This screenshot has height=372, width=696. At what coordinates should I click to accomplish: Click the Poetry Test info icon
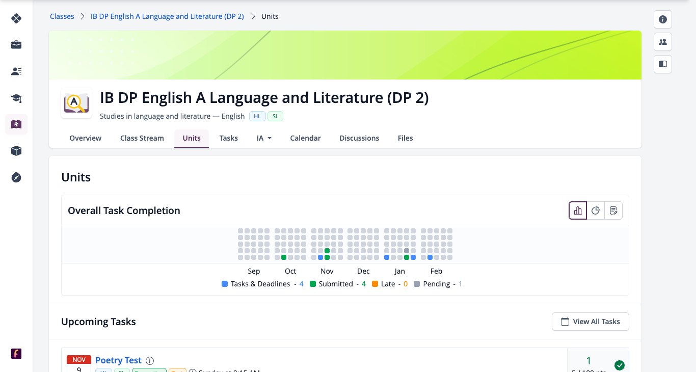click(x=150, y=360)
